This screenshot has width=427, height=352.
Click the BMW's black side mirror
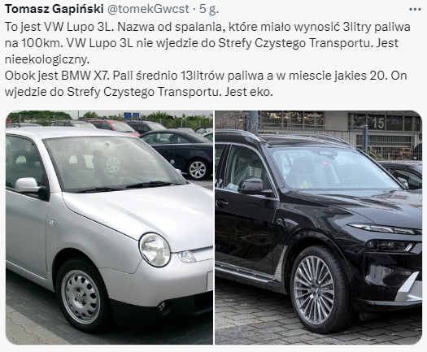[252, 186]
